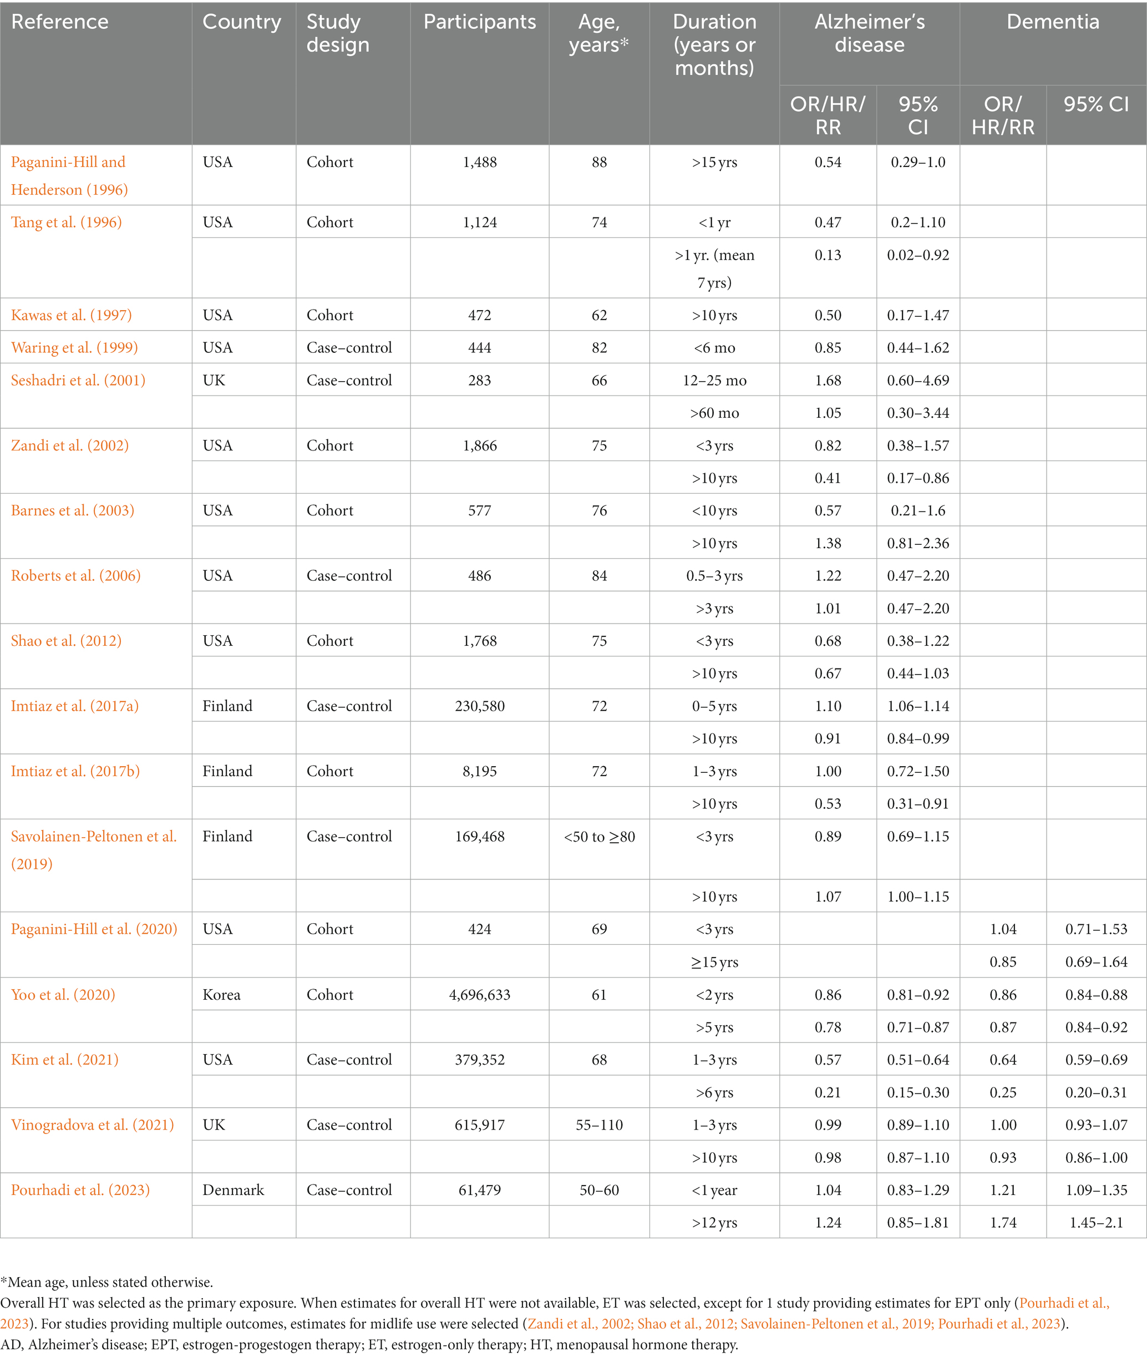This screenshot has width=1147, height=1357.
Task: Select duration cell '>12 yrs'
Action: pyautogui.click(x=714, y=1222)
